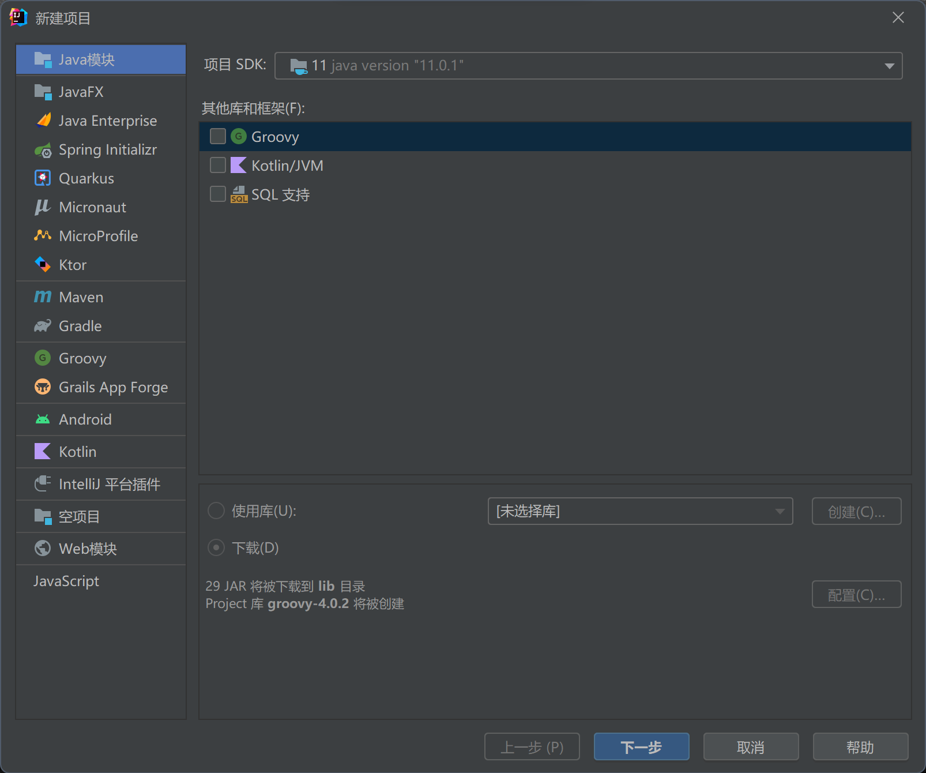Enable the Kotlin/JVM framework checkbox
The image size is (926, 773).
click(218, 165)
